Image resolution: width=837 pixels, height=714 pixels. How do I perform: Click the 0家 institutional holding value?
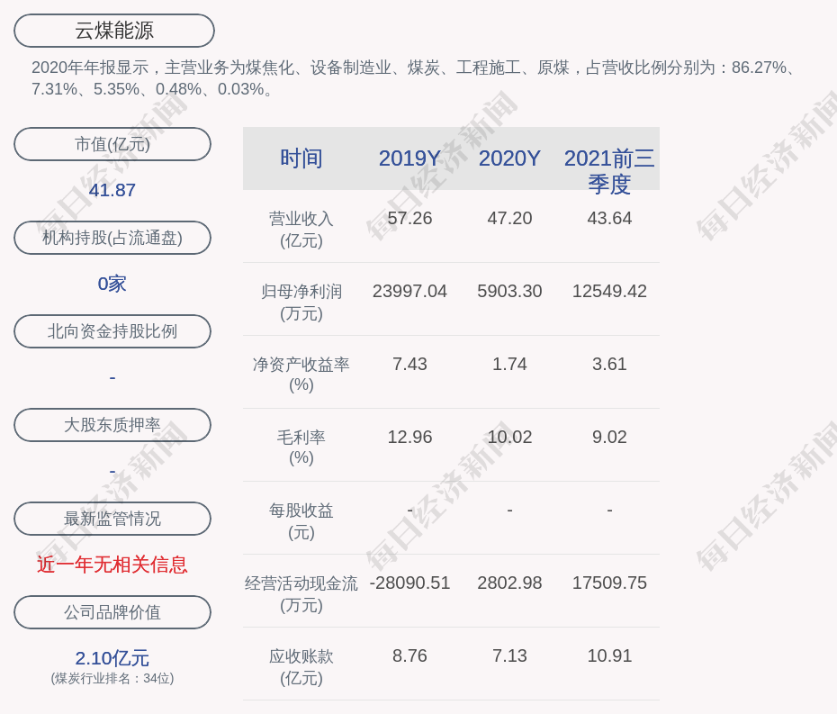click(112, 284)
